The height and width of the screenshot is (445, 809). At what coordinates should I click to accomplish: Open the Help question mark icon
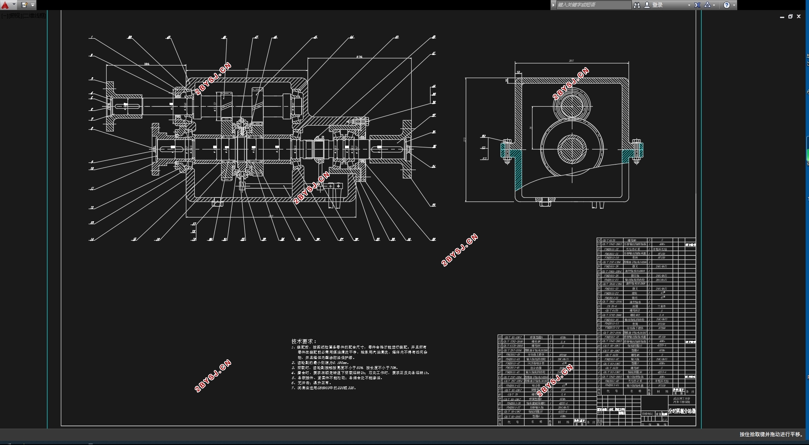coord(727,5)
